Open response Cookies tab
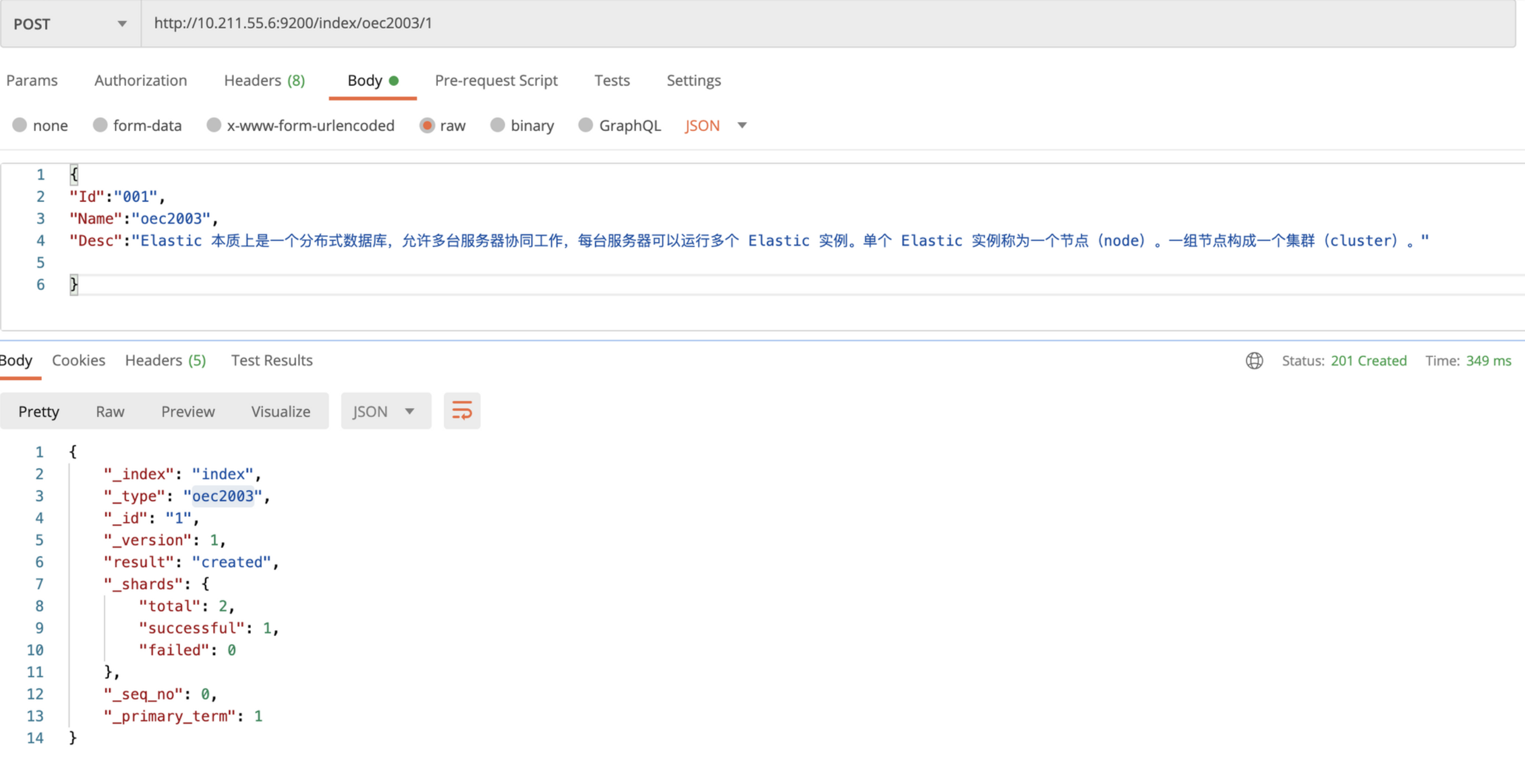1525x765 pixels. pyautogui.click(x=78, y=360)
